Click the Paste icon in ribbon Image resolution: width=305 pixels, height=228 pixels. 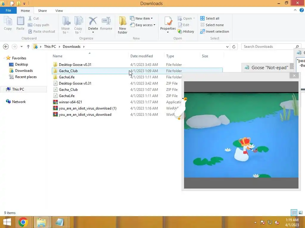pos(20,23)
